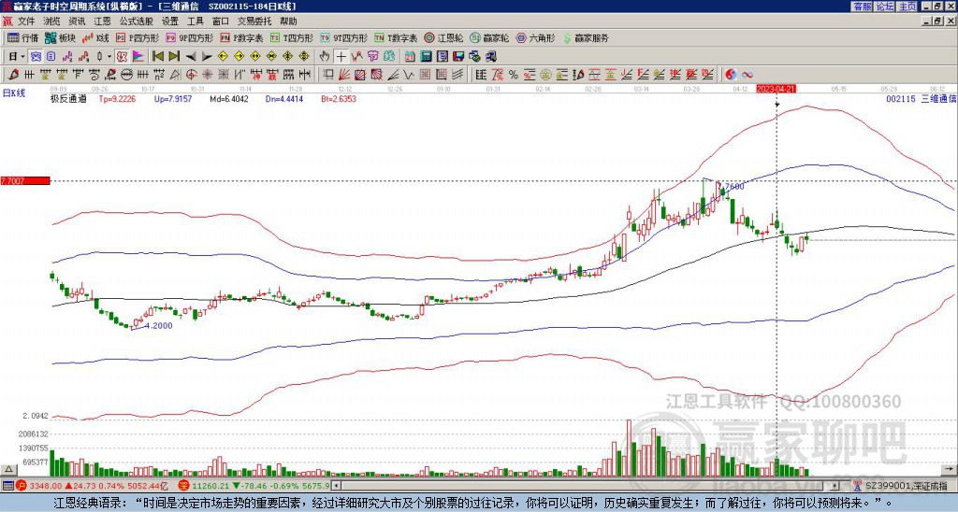Open the 六角形 hexagon tool
The width and height of the screenshot is (958, 512).
[x=535, y=37]
